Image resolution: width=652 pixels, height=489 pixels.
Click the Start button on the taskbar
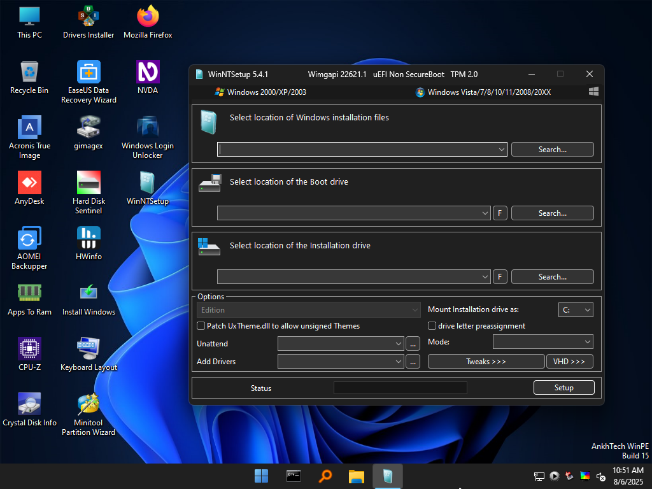(261, 476)
